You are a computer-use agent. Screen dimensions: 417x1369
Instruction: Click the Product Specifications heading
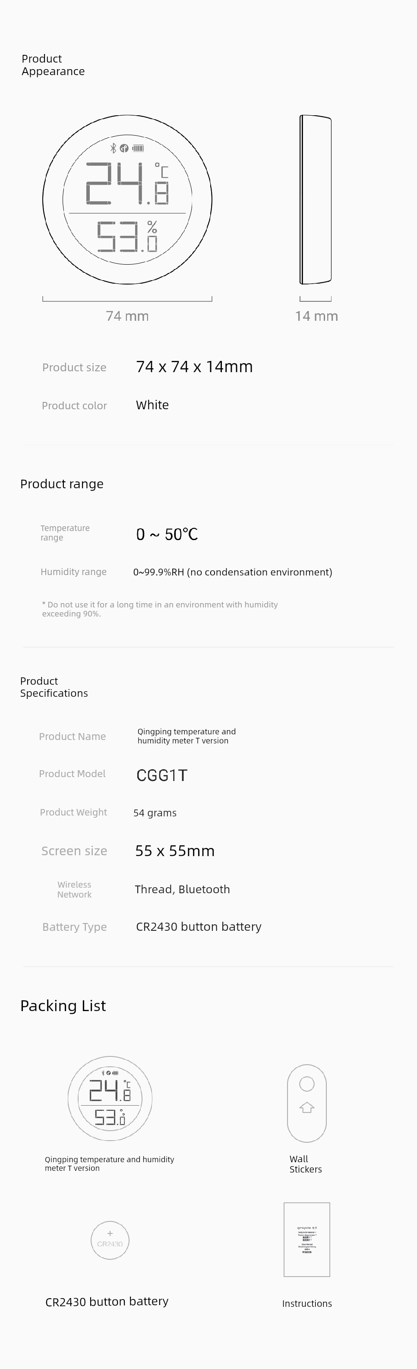[54, 686]
